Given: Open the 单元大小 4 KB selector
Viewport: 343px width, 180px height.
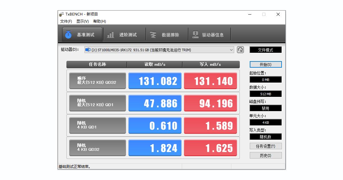Looking at the screenshot, I should click(x=265, y=122).
